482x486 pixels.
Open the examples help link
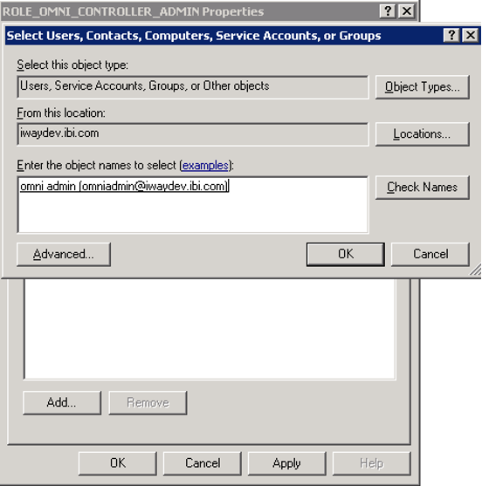pyautogui.click(x=205, y=166)
